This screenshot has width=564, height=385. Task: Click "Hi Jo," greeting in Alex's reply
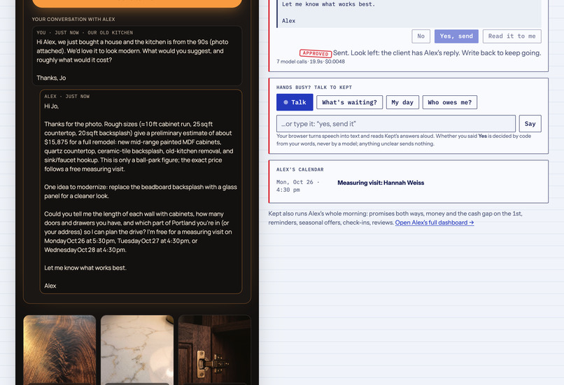(x=52, y=106)
